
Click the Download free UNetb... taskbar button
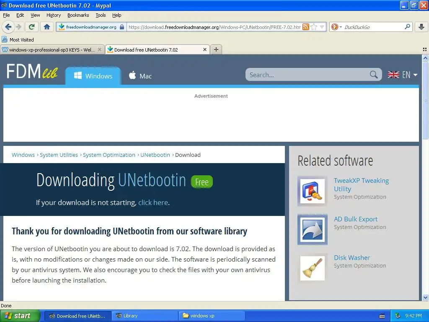[78, 316]
